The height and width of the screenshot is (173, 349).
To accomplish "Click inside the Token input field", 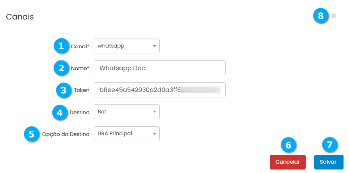I will [160, 90].
